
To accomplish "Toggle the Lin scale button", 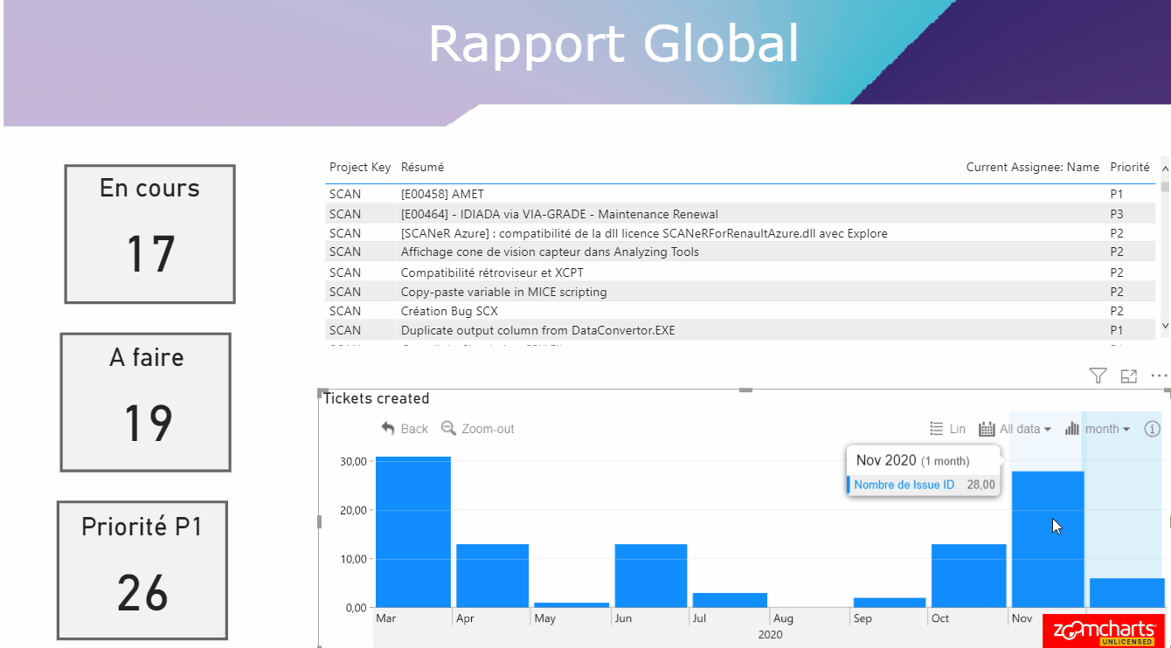I will (x=947, y=429).
